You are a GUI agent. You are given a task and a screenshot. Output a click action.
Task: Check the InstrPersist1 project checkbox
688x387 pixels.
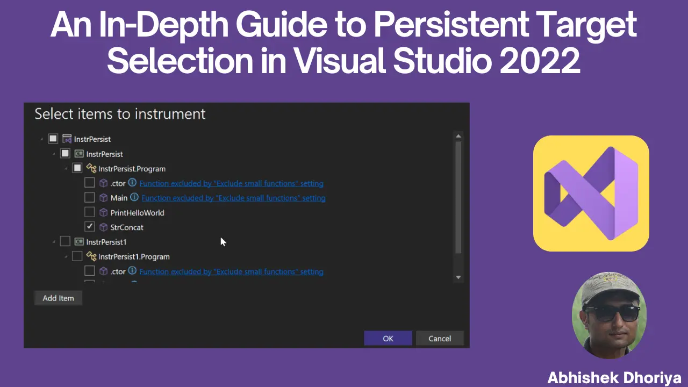65,242
